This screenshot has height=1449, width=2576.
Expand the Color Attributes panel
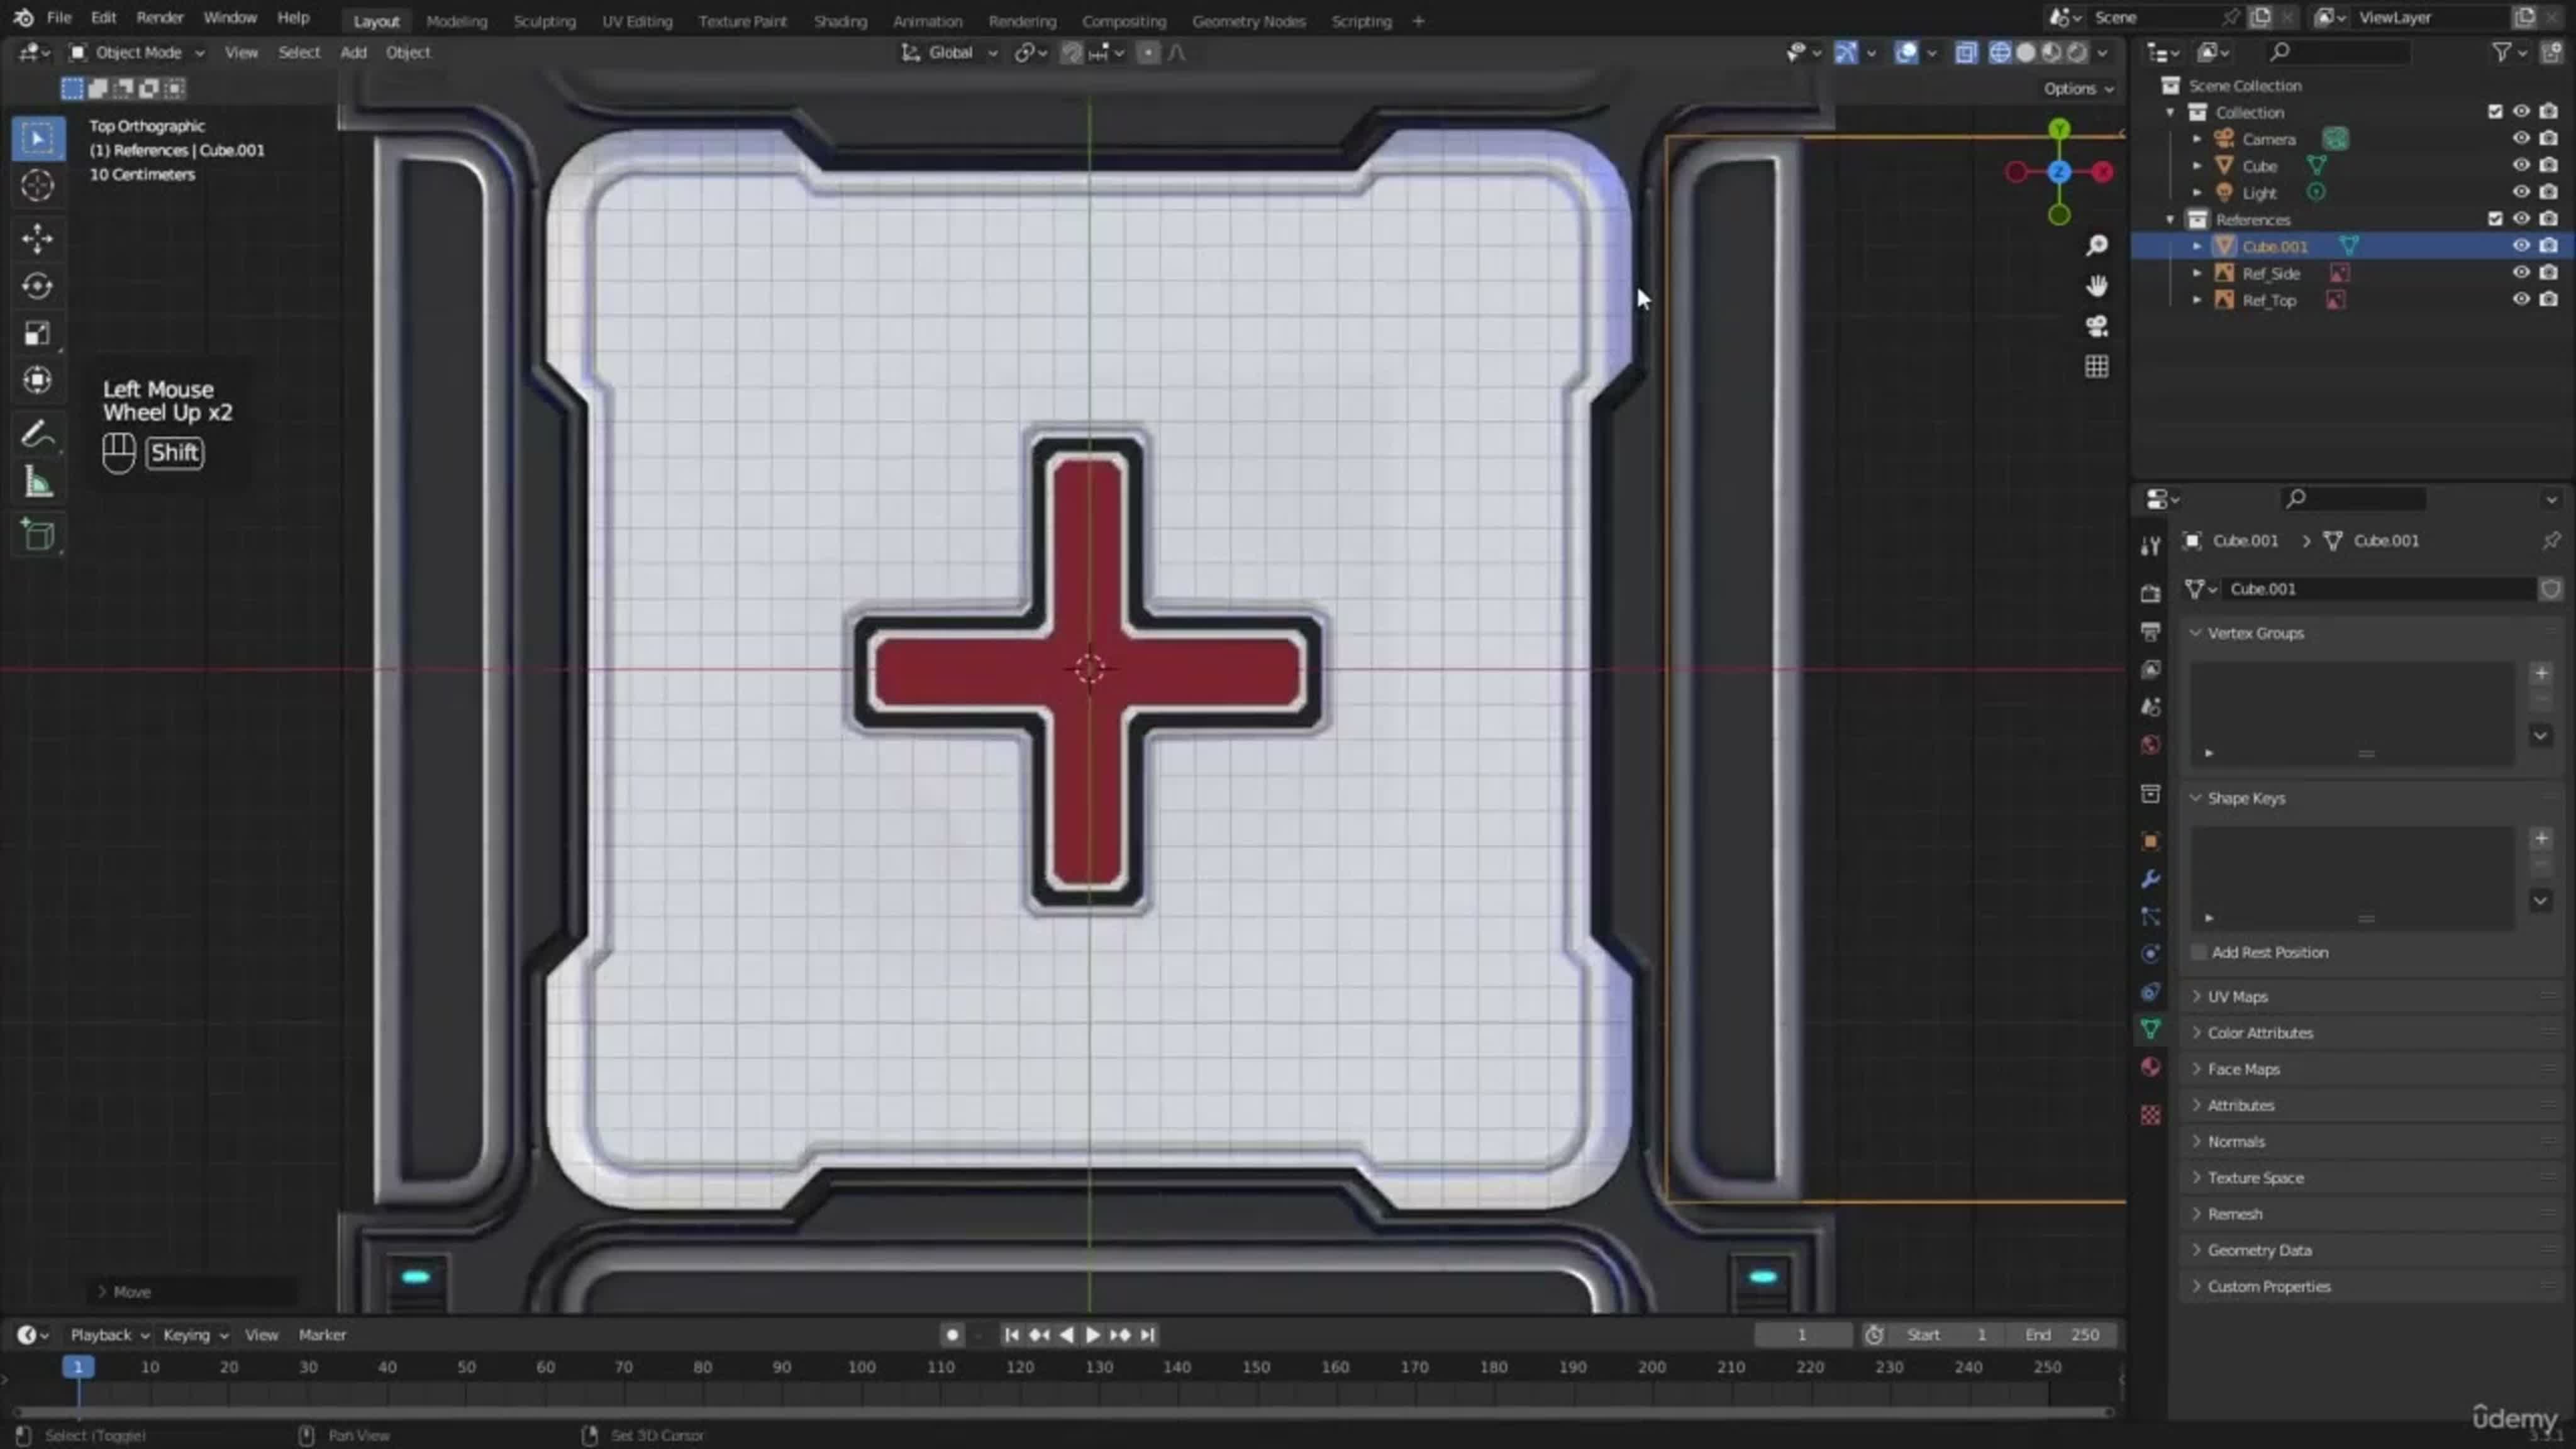pos(2260,1032)
